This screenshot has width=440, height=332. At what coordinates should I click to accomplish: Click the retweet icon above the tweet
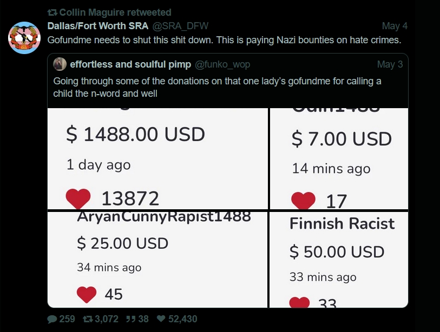coord(52,12)
